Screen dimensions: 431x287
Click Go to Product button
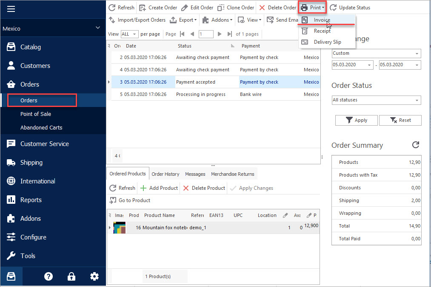coord(130,200)
